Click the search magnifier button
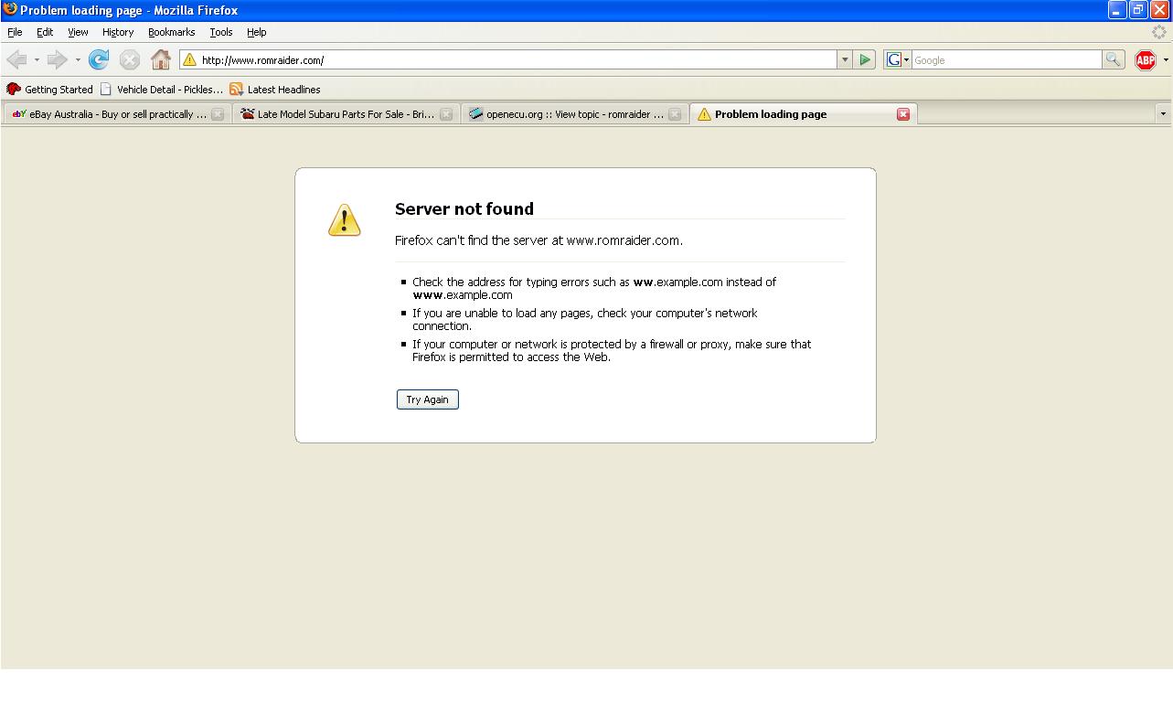 1113,60
